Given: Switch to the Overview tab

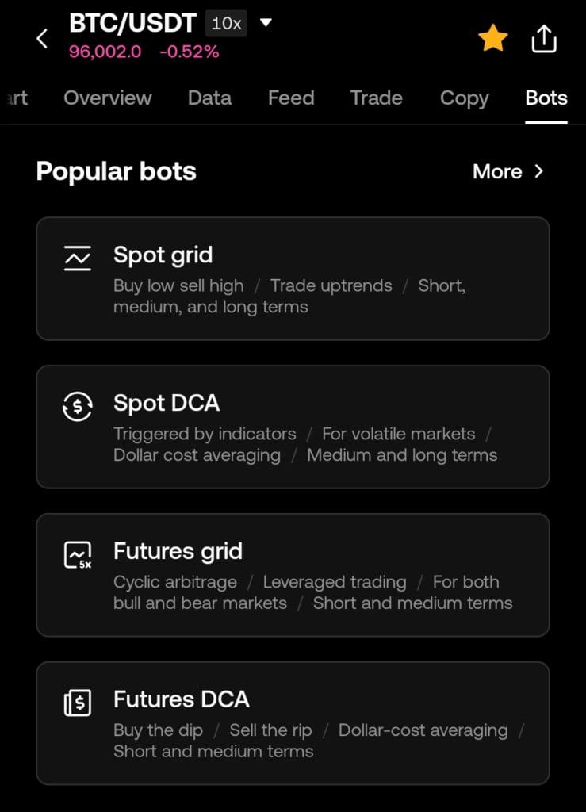Looking at the screenshot, I should pos(108,98).
